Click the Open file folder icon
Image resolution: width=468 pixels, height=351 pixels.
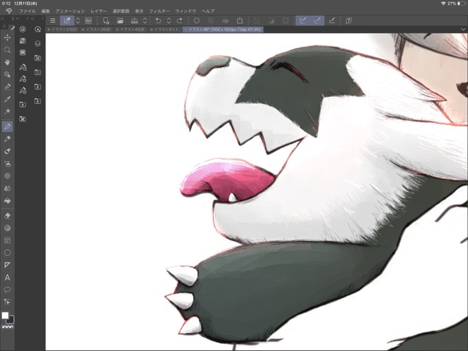point(120,21)
